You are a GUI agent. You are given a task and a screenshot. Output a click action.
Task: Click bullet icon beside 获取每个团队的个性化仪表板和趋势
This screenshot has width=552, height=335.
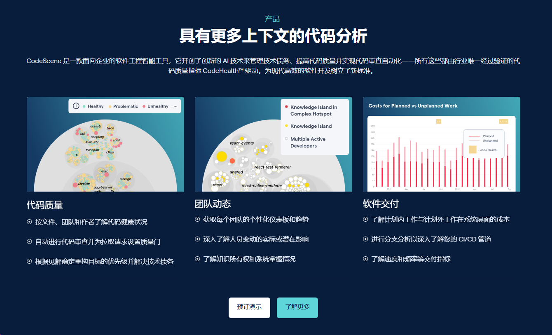(197, 219)
